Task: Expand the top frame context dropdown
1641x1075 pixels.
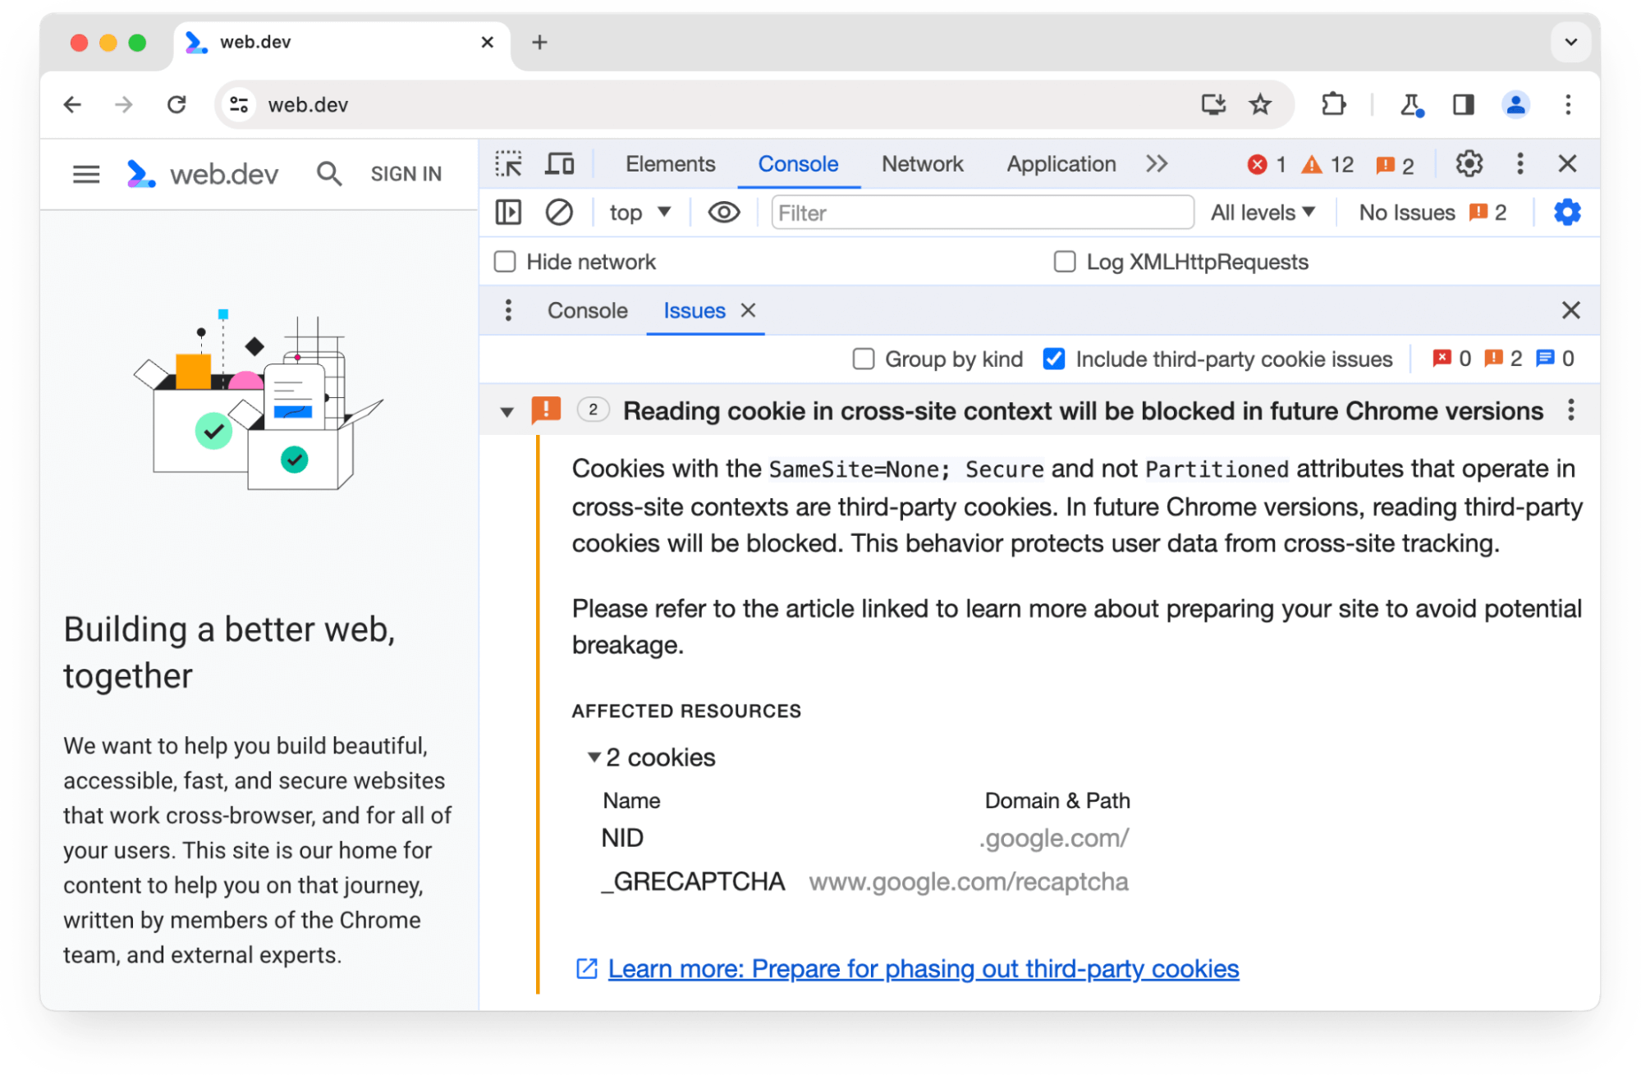Action: [640, 213]
